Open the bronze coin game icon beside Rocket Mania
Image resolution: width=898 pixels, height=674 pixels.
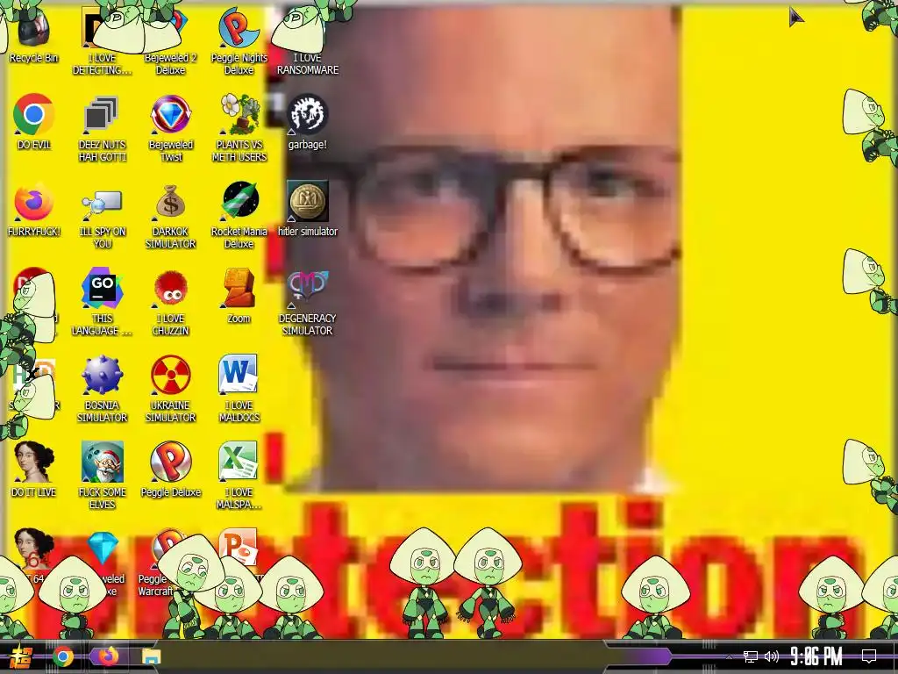click(x=308, y=201)
